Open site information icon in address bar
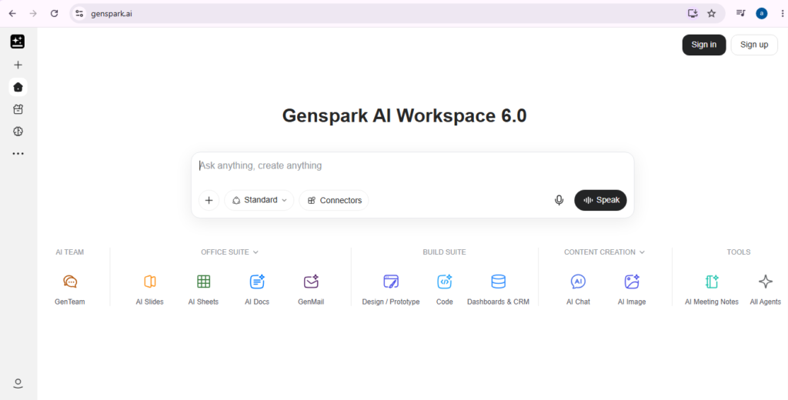 (79, 14)
